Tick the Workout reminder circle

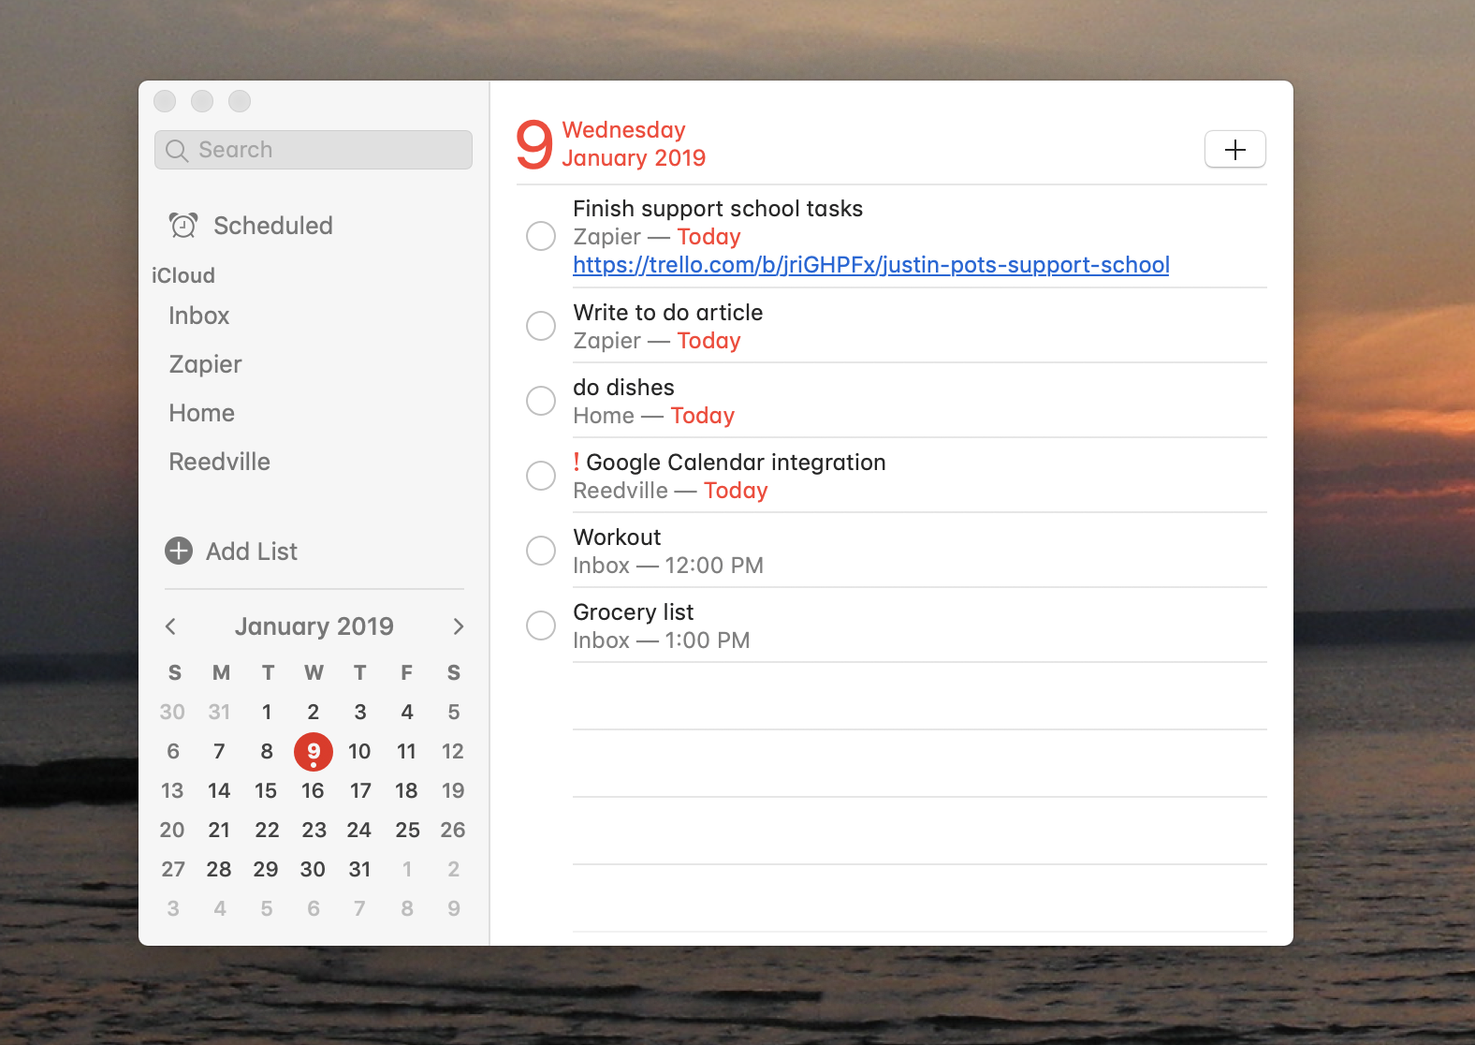point(541,551)
